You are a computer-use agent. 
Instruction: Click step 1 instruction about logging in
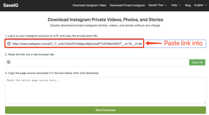click(x=52, y=36)
